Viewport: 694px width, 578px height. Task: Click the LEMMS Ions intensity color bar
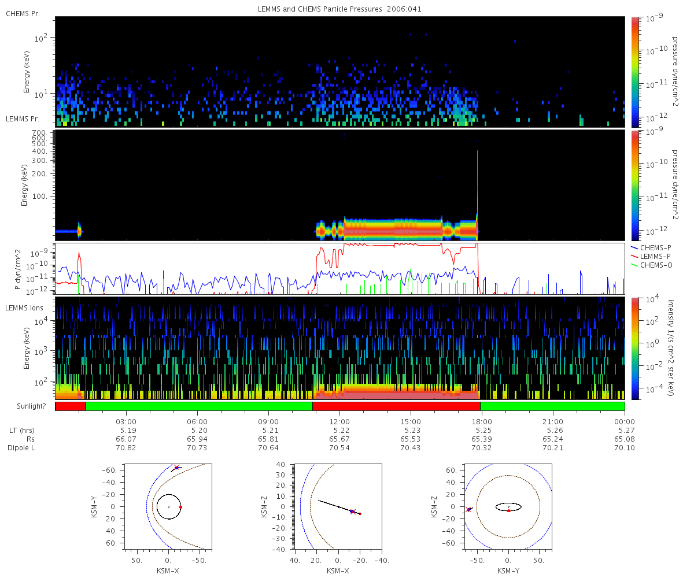[x=635, y=349]
